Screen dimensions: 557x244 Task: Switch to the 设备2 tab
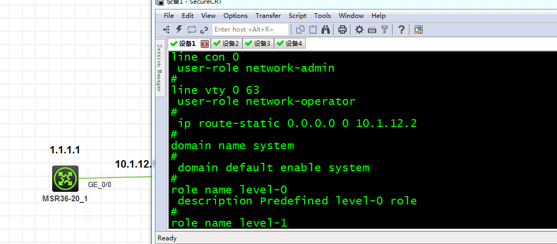point(227,44)
